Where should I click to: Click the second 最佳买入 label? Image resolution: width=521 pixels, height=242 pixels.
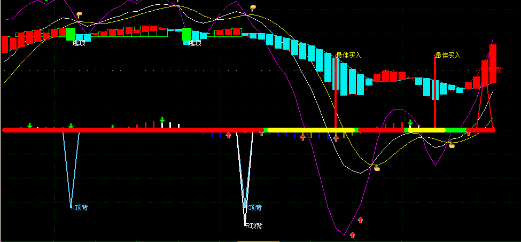pos(448,55)
